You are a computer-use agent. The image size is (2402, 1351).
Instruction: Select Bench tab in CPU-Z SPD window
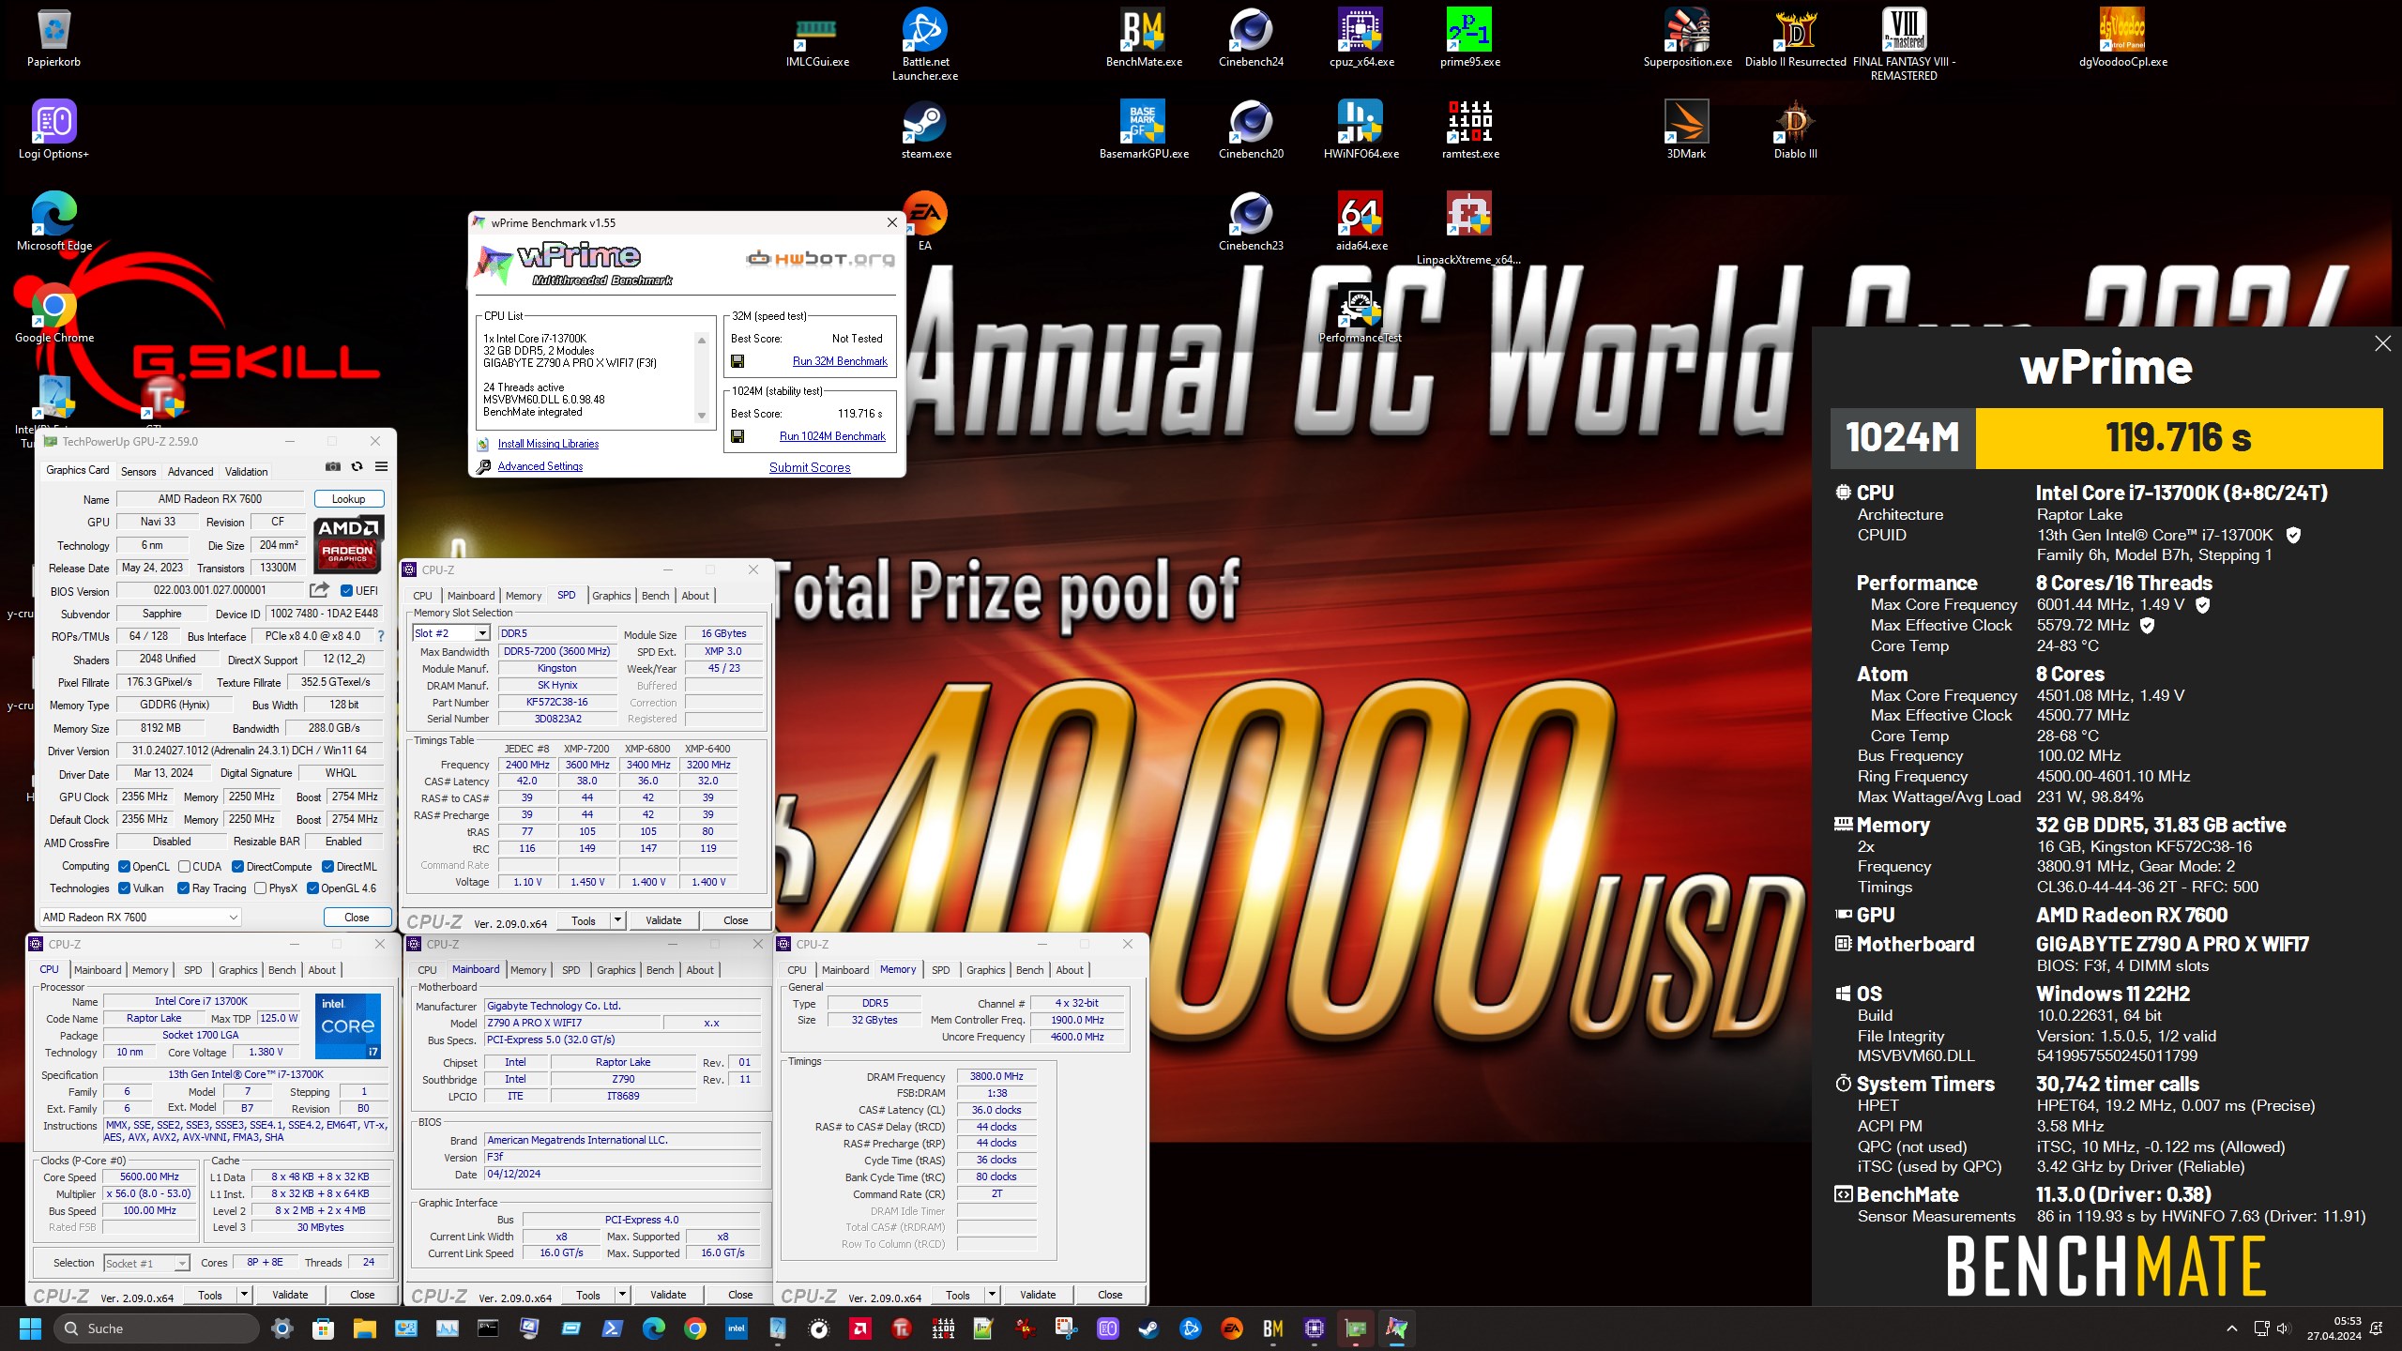pos(655,596)
